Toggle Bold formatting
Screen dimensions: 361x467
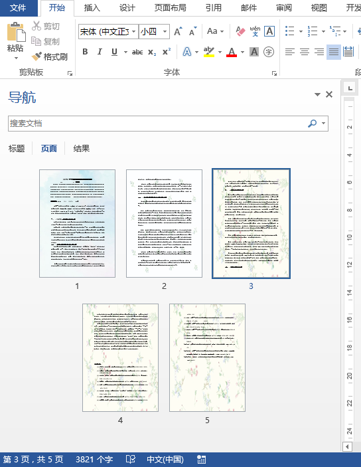(85, 52)
